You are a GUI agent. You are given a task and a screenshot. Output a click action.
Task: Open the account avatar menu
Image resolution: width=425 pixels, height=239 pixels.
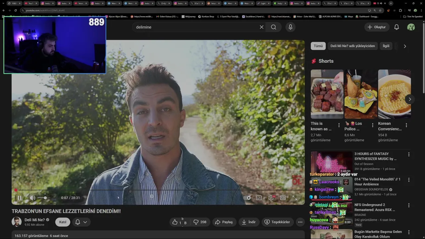[x=411, y=27]
